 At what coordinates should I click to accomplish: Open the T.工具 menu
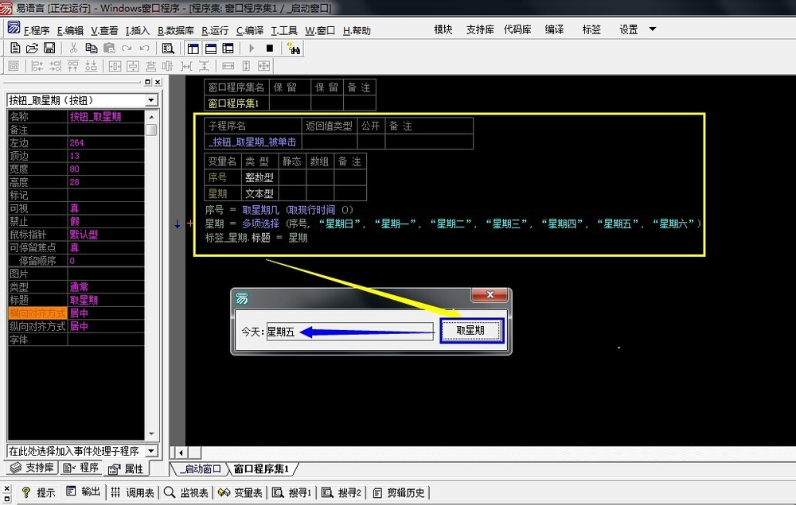pyautogui.click(x=284, y=30)
